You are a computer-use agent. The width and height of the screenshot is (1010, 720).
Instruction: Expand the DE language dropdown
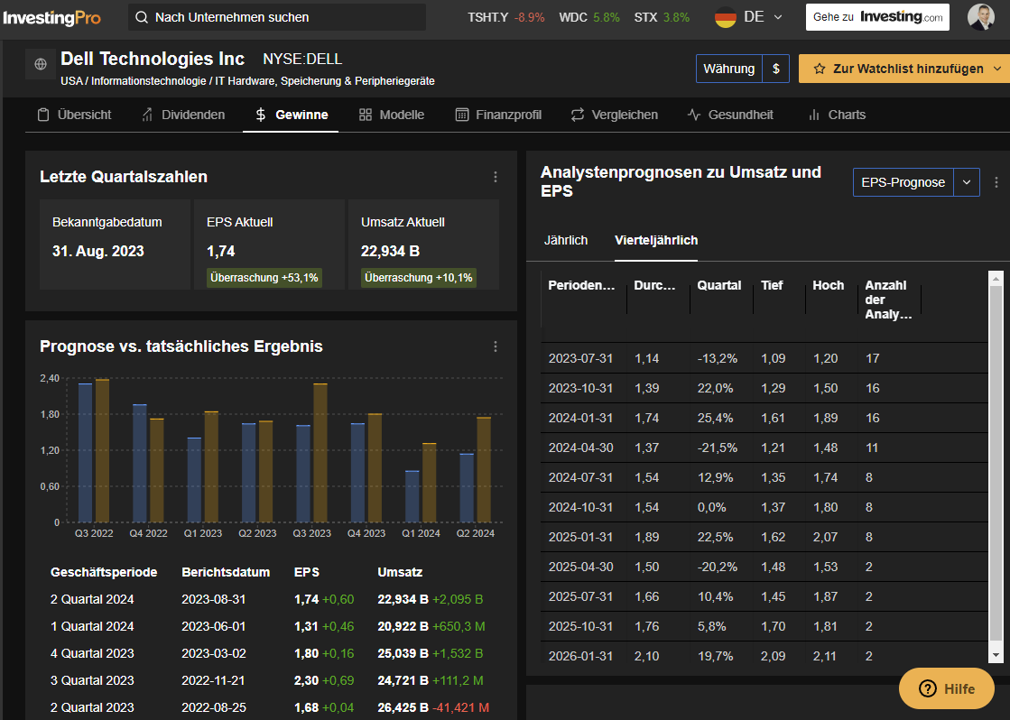[x=778, y=17]
